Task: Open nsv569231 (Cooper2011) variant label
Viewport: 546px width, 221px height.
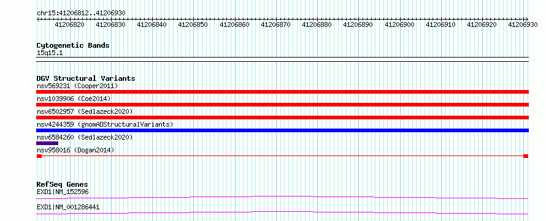Action: (x=77, y=86)
